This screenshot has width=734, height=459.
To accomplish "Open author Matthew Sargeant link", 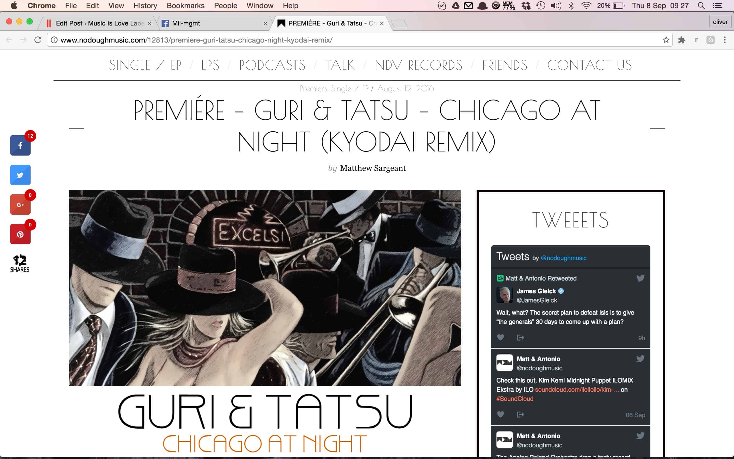I will point(373,168).
